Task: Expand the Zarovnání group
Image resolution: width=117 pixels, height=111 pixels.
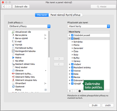Action: tap(72, 48)
